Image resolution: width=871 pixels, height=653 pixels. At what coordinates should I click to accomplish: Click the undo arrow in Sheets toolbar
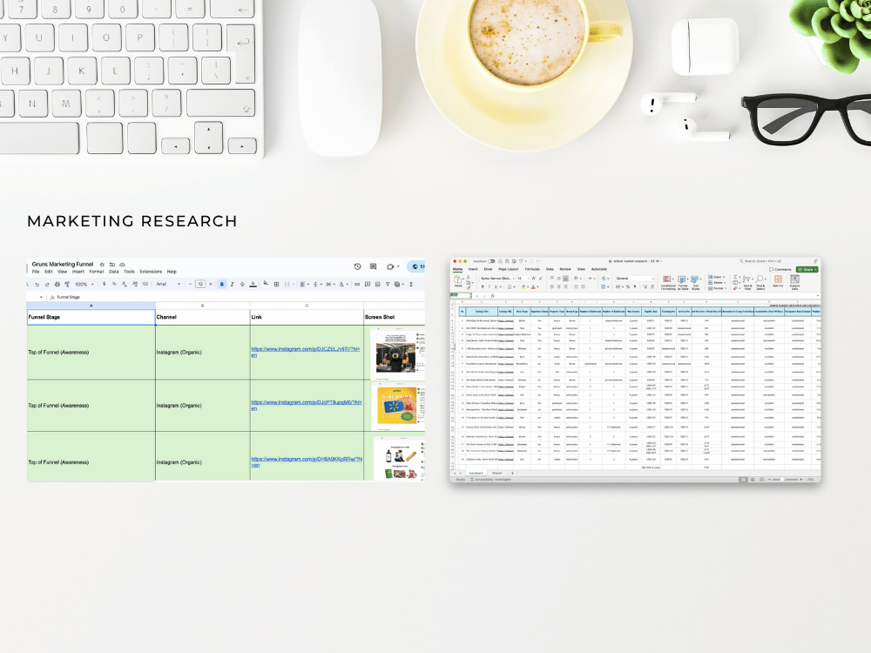[37, 285]
